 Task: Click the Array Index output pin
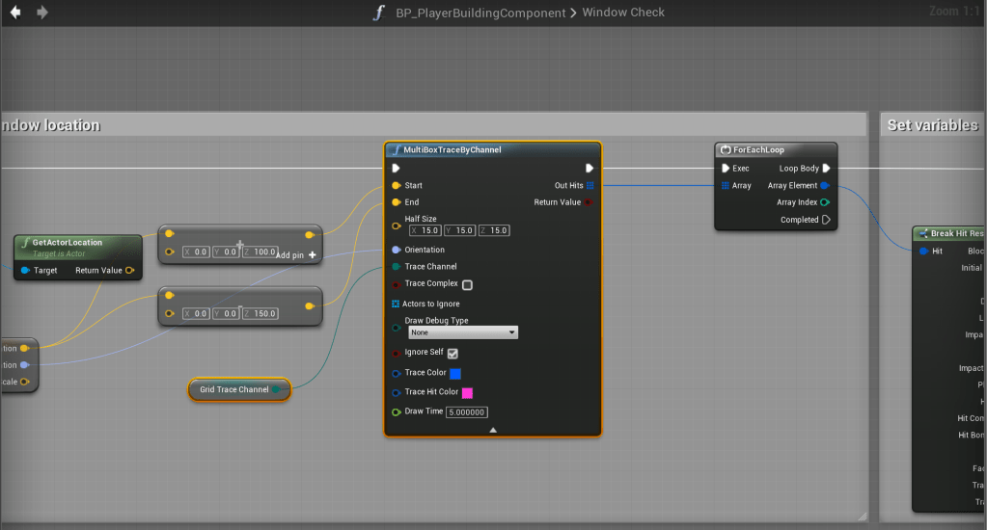[x=825, y=202]
